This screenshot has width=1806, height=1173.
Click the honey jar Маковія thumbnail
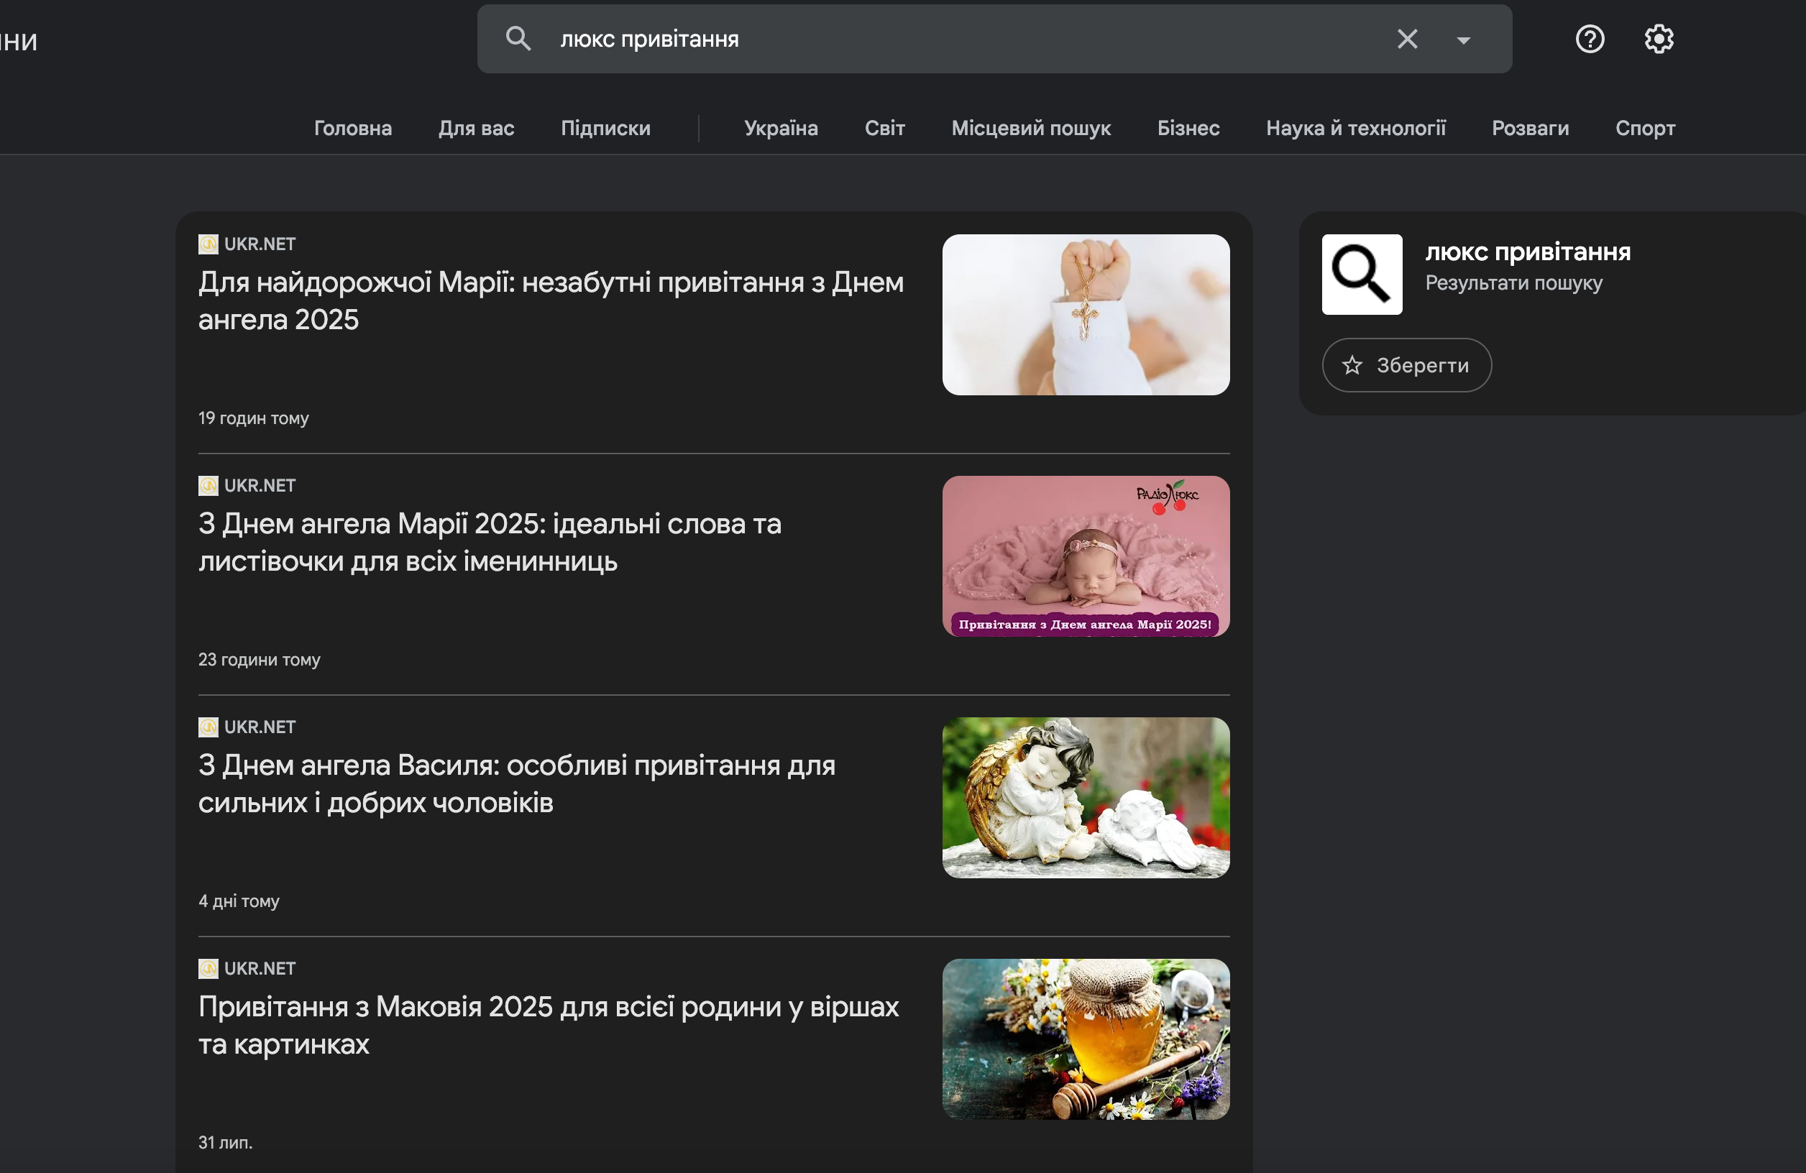click(x=1085, y=1039)
